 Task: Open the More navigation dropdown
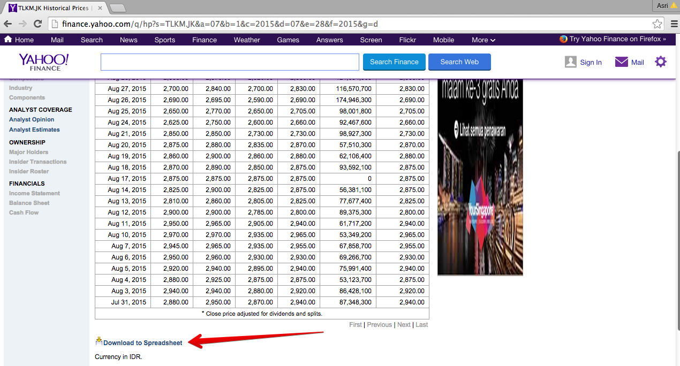click(483, 40)
